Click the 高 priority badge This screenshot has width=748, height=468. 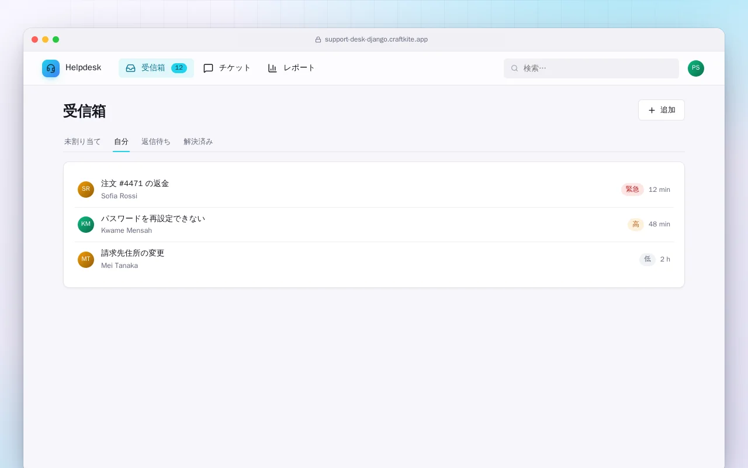tap(636, 225)
